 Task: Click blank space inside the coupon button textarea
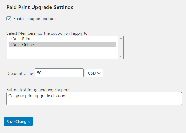click(x=119, y=100)
